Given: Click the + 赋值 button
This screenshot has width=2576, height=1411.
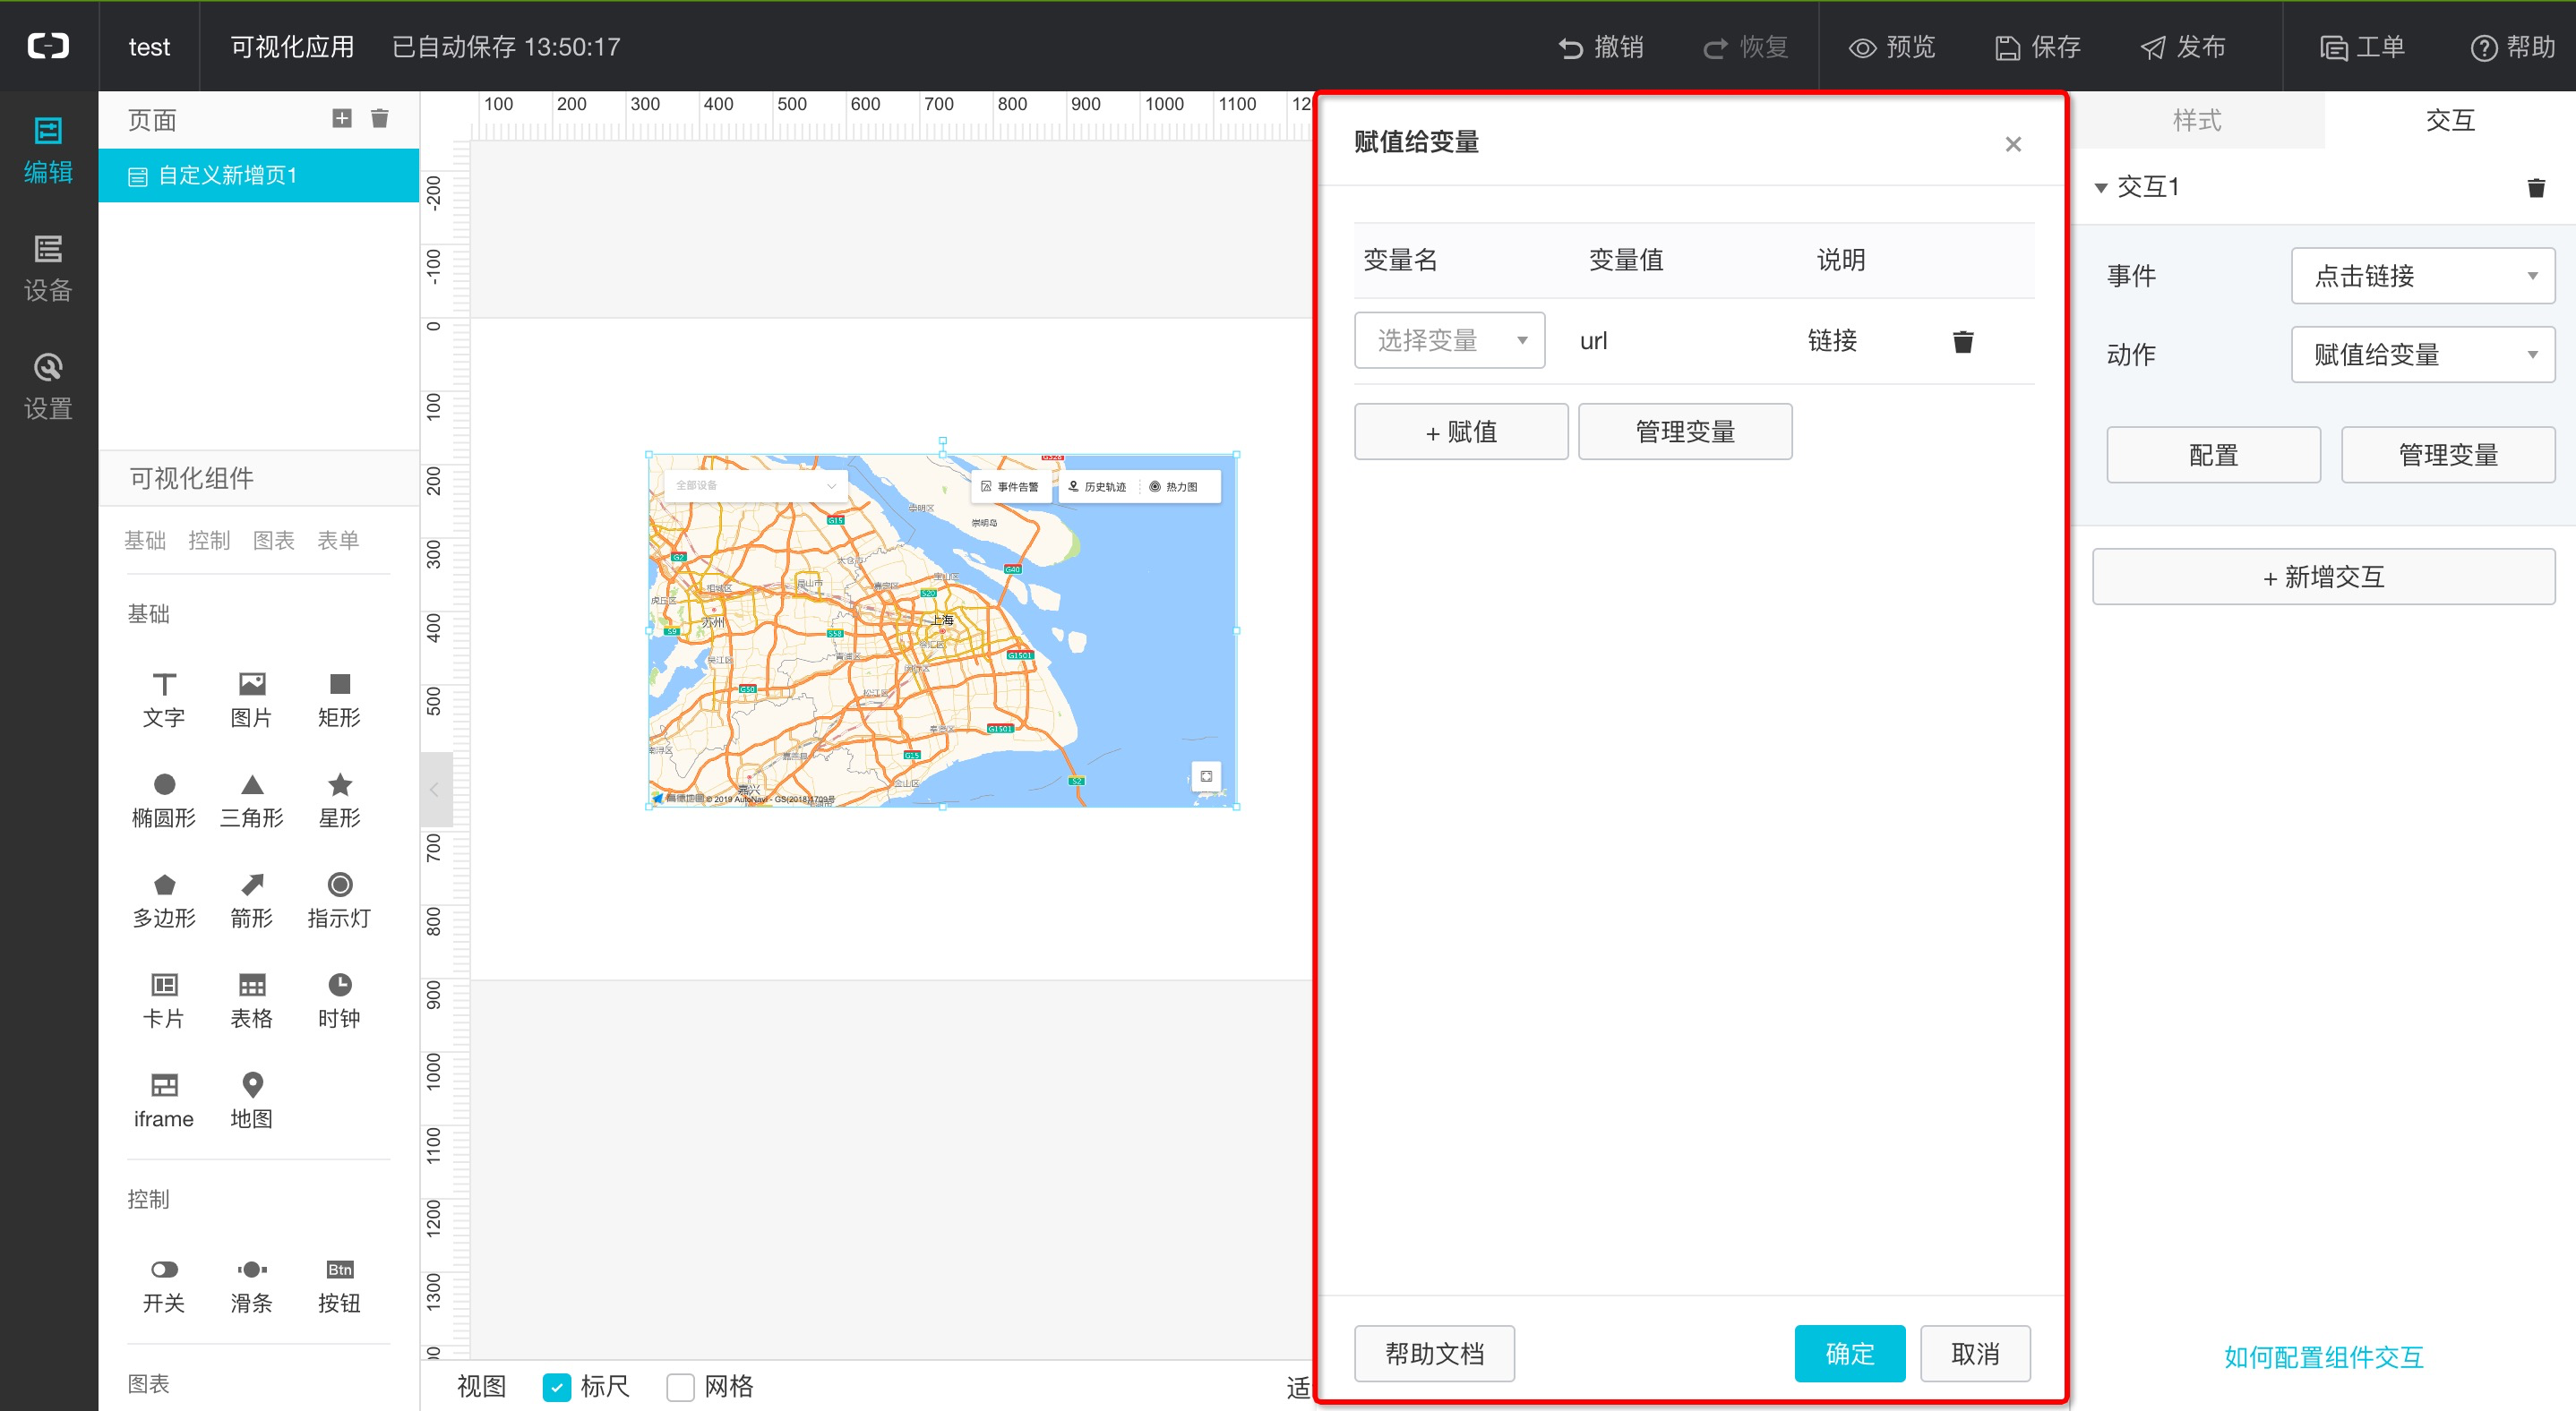Looking at the screenshot, I should [1461, 432].
